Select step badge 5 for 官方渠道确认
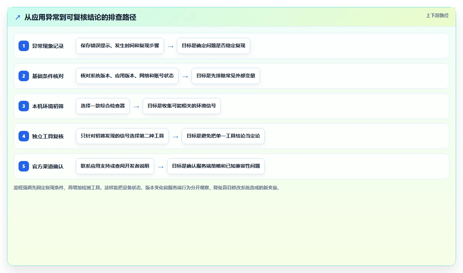 point(24,166)
